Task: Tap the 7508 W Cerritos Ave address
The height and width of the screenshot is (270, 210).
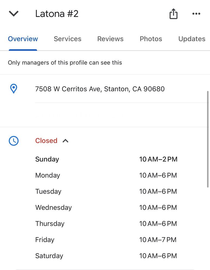Action: click(100, 89)
